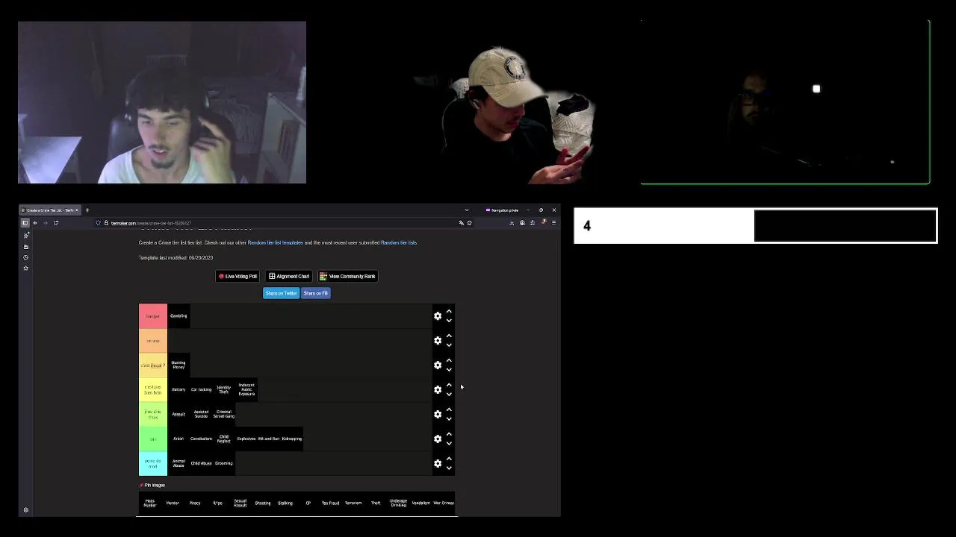Open the browser hamburger menu
The image size is (956, 537).
[x=553, y=223]
